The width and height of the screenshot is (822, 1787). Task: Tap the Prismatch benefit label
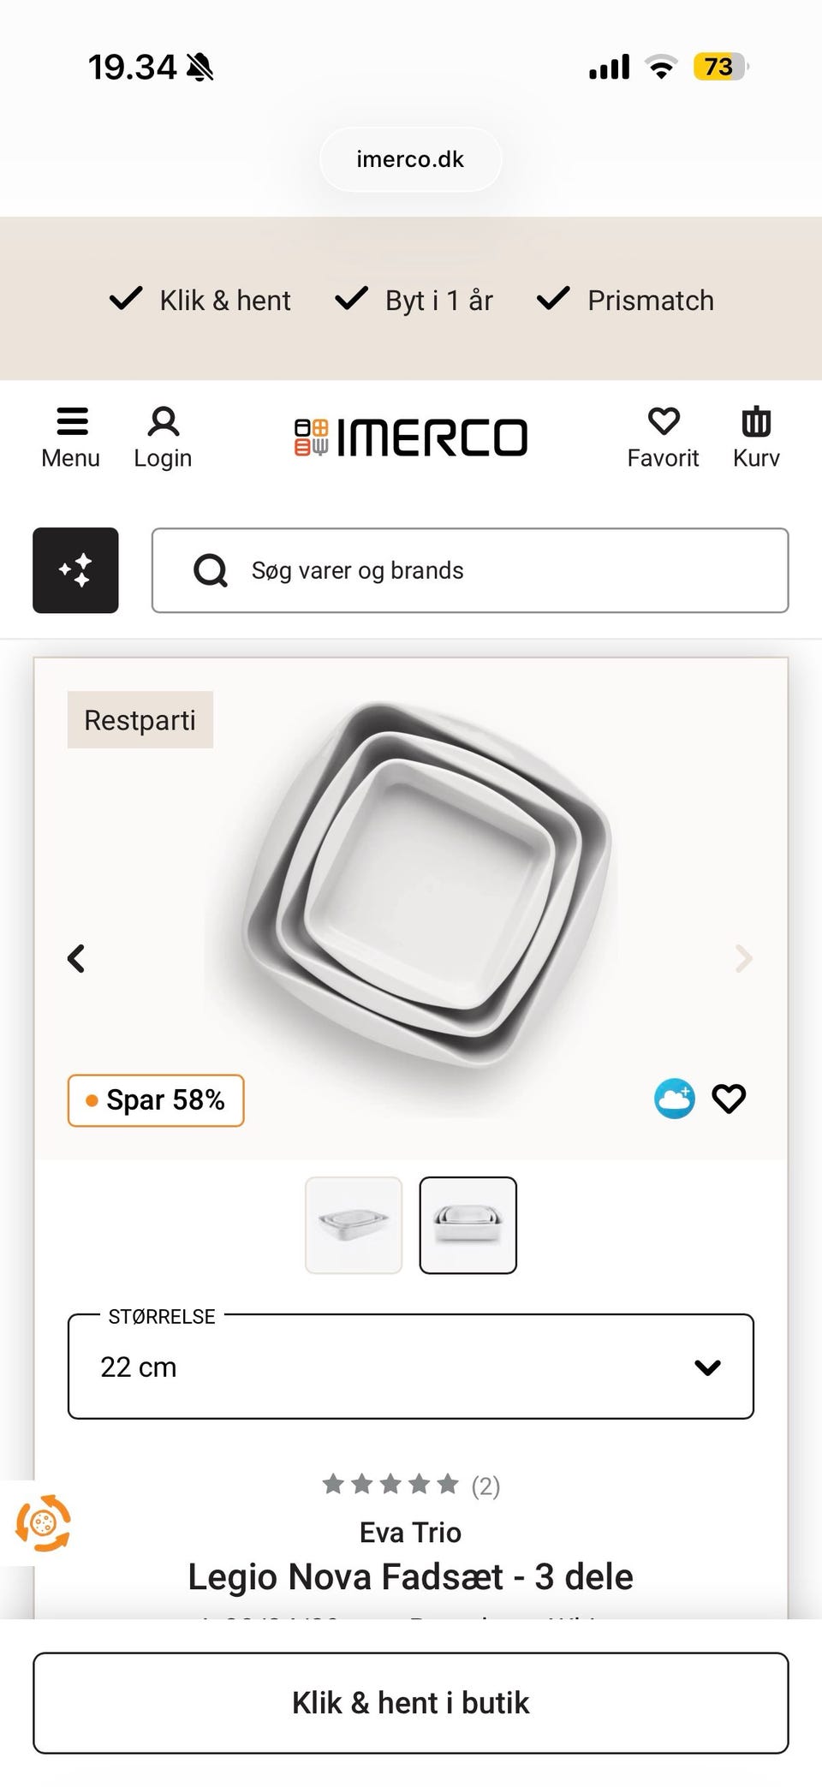[625, 301]
